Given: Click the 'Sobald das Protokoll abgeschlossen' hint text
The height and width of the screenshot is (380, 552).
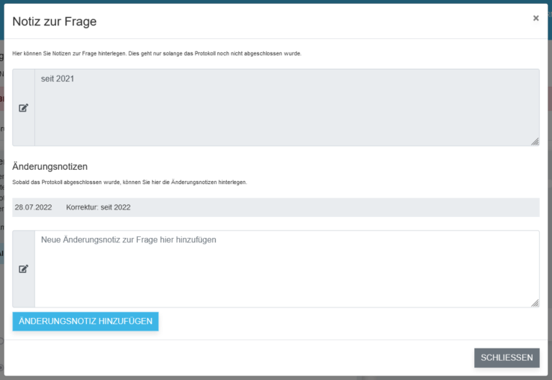Looking at the screenshot, I should 130,182.
